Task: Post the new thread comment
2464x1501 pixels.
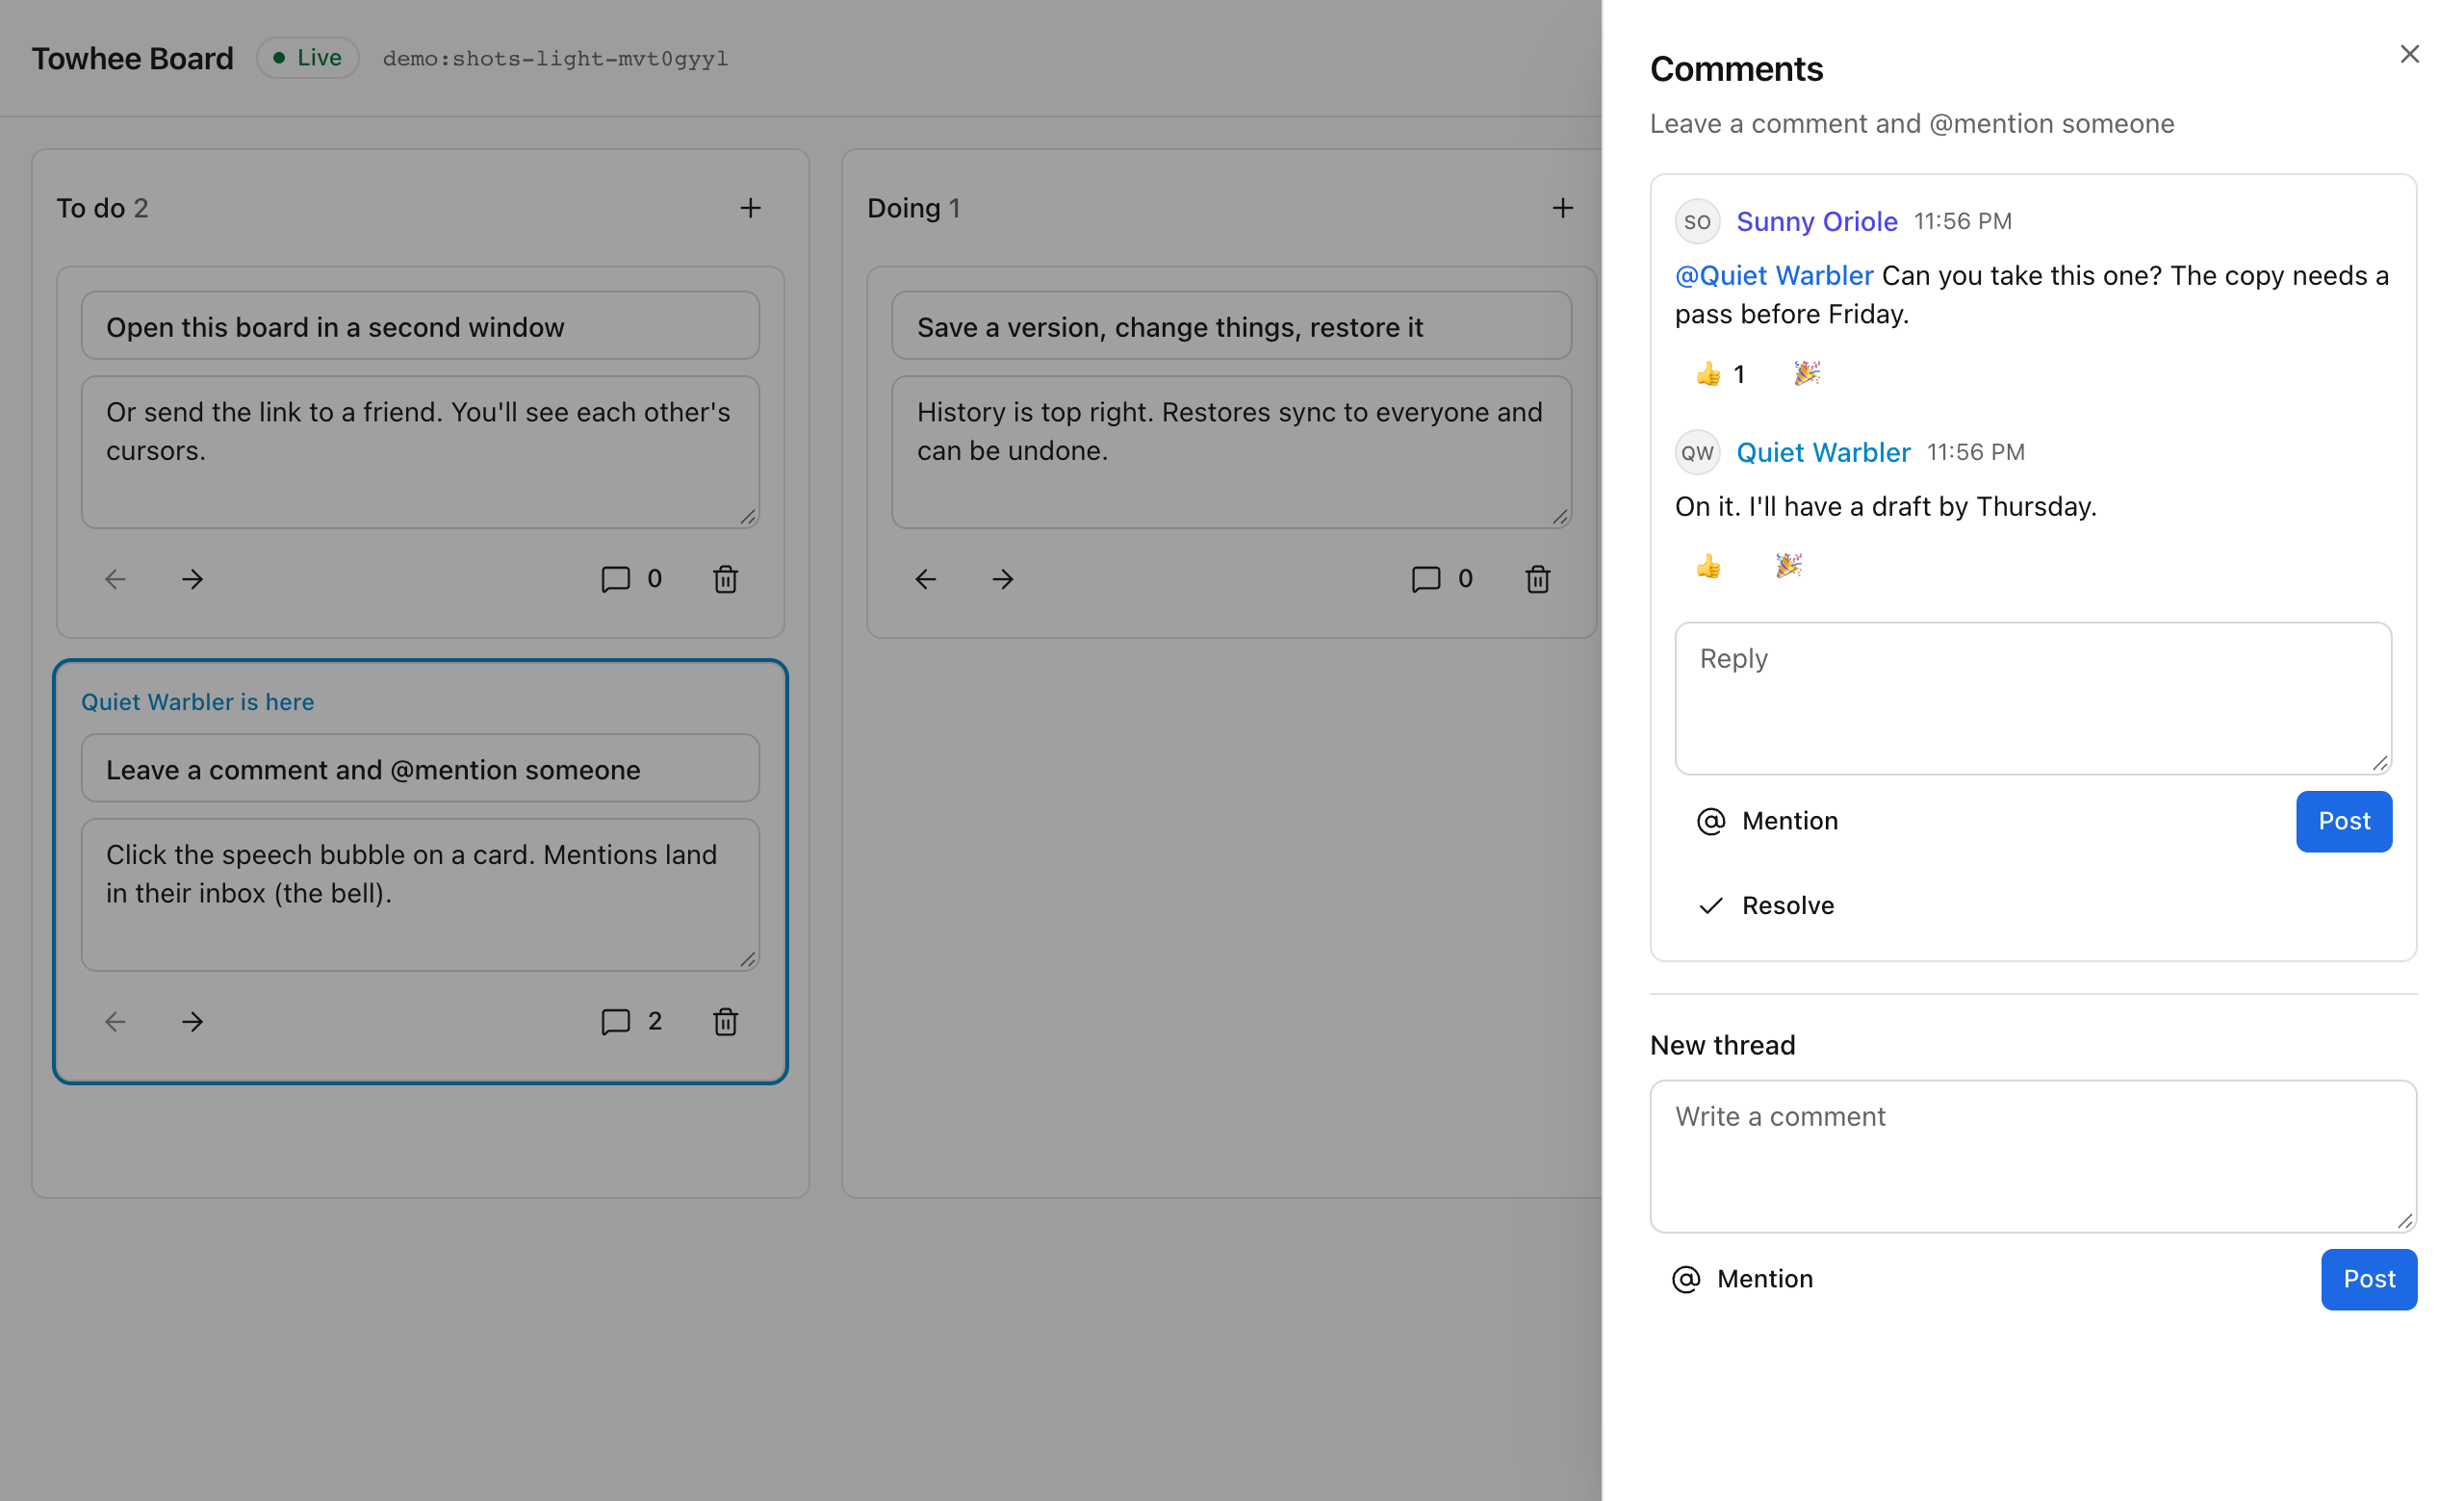Action: tap(2368, 1279)
